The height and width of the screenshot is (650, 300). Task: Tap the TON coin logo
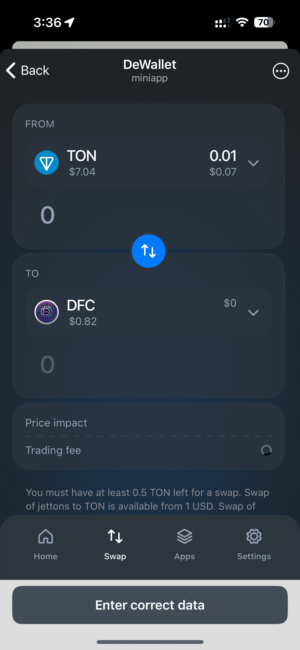coord(47,162)
